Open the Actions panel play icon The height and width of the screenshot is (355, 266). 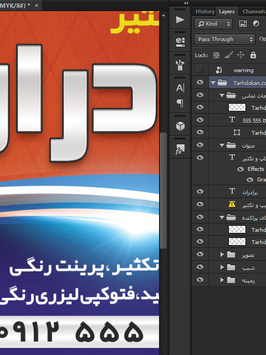click(x=180, y=20)
